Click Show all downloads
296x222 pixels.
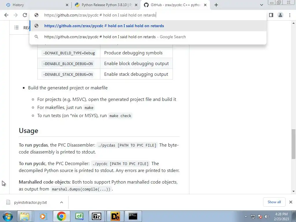(274, 202)
